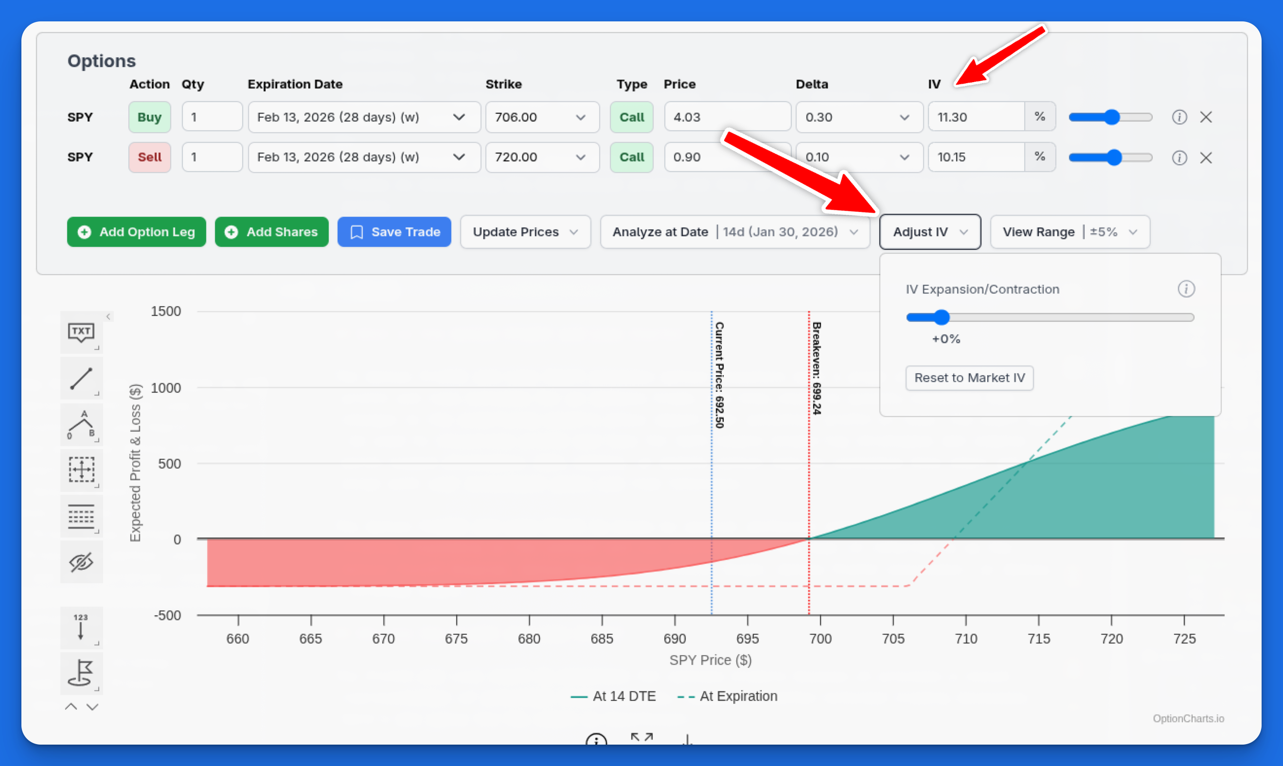
Task: Toggle the Call type on 720 leg
Action: pos(631,157)
